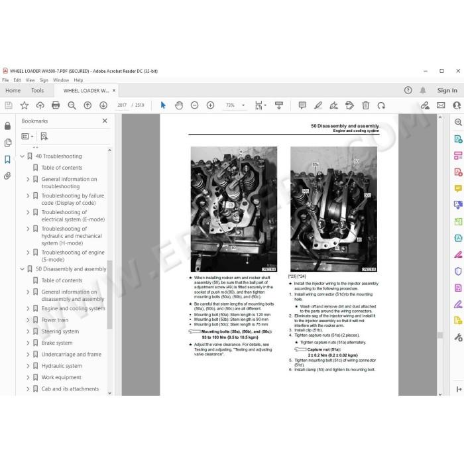Activate the hand pan tool

(179, 105)
